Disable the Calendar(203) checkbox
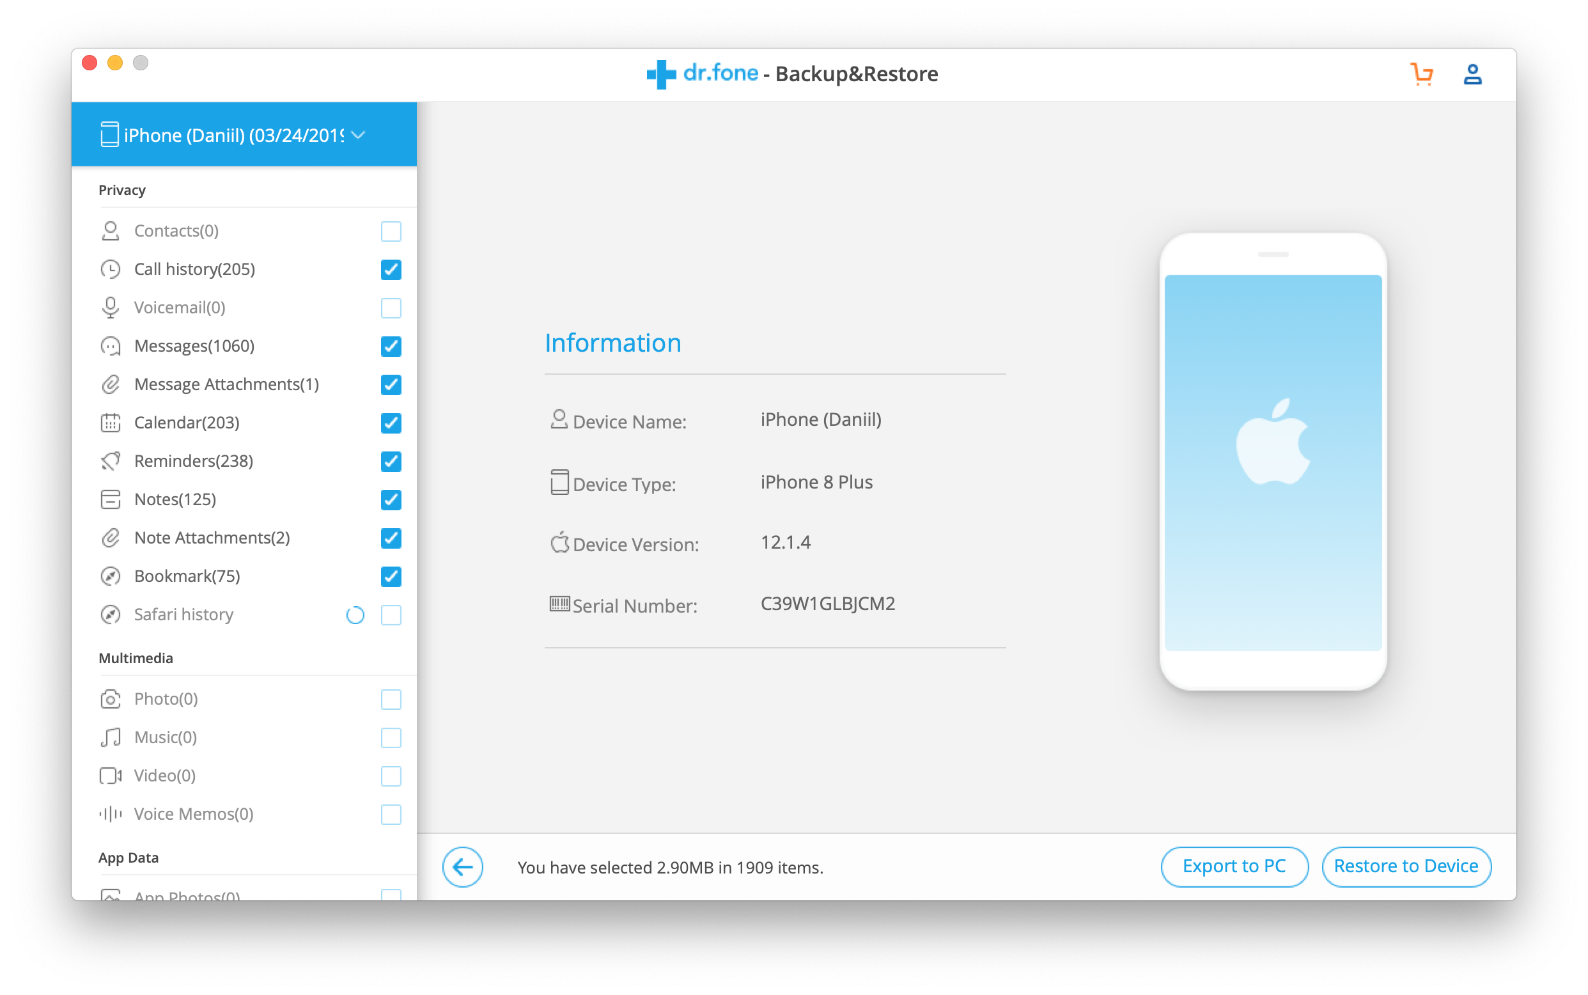Image resolution: width=1588 pixels, height=995 pixels. (x=391, y=422)
